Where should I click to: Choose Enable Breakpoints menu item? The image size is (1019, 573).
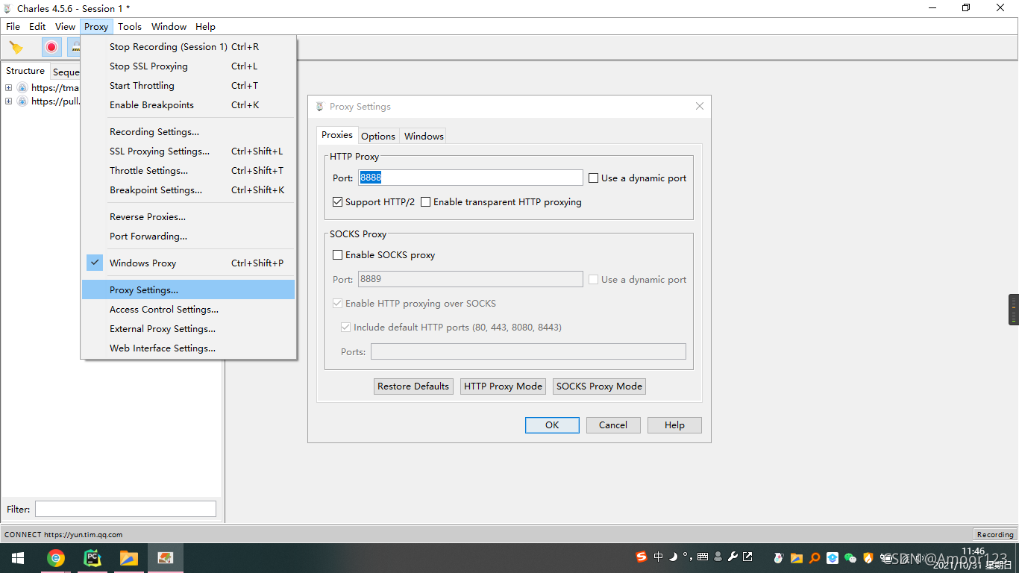(x=188, y=105)
